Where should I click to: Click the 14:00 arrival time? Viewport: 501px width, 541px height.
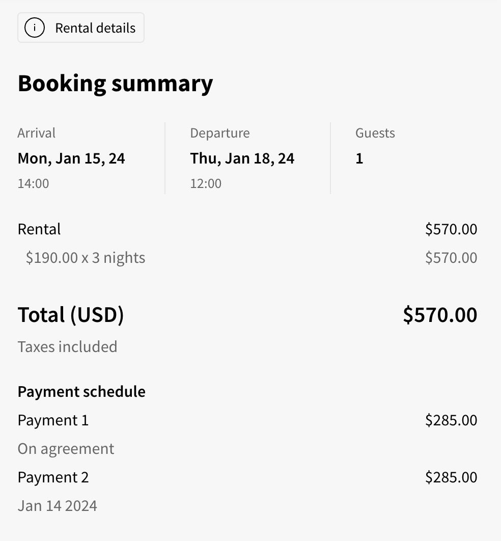click(x=34, y=183)
